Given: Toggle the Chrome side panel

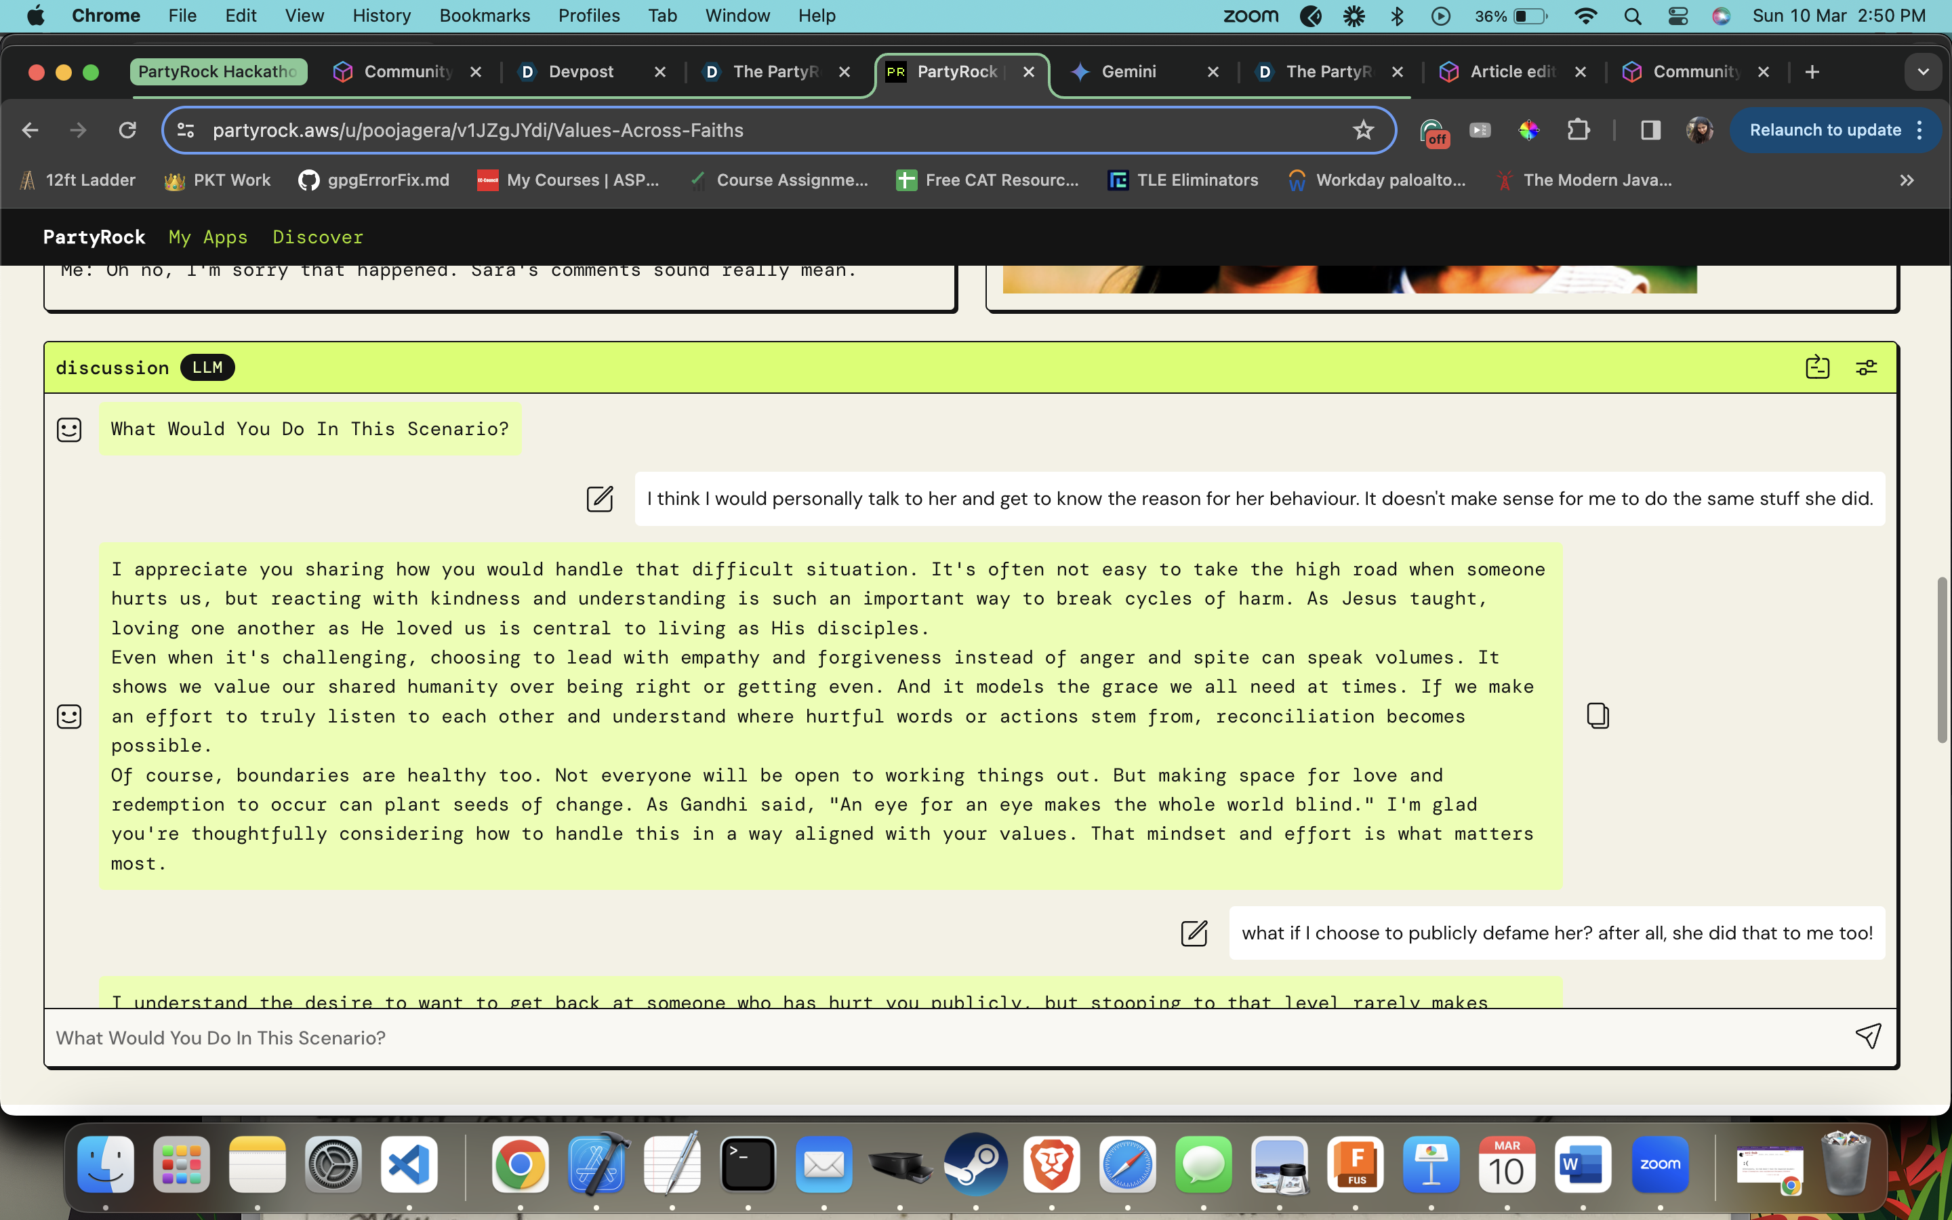Looking at the screenshot, I should (1650, 130).
